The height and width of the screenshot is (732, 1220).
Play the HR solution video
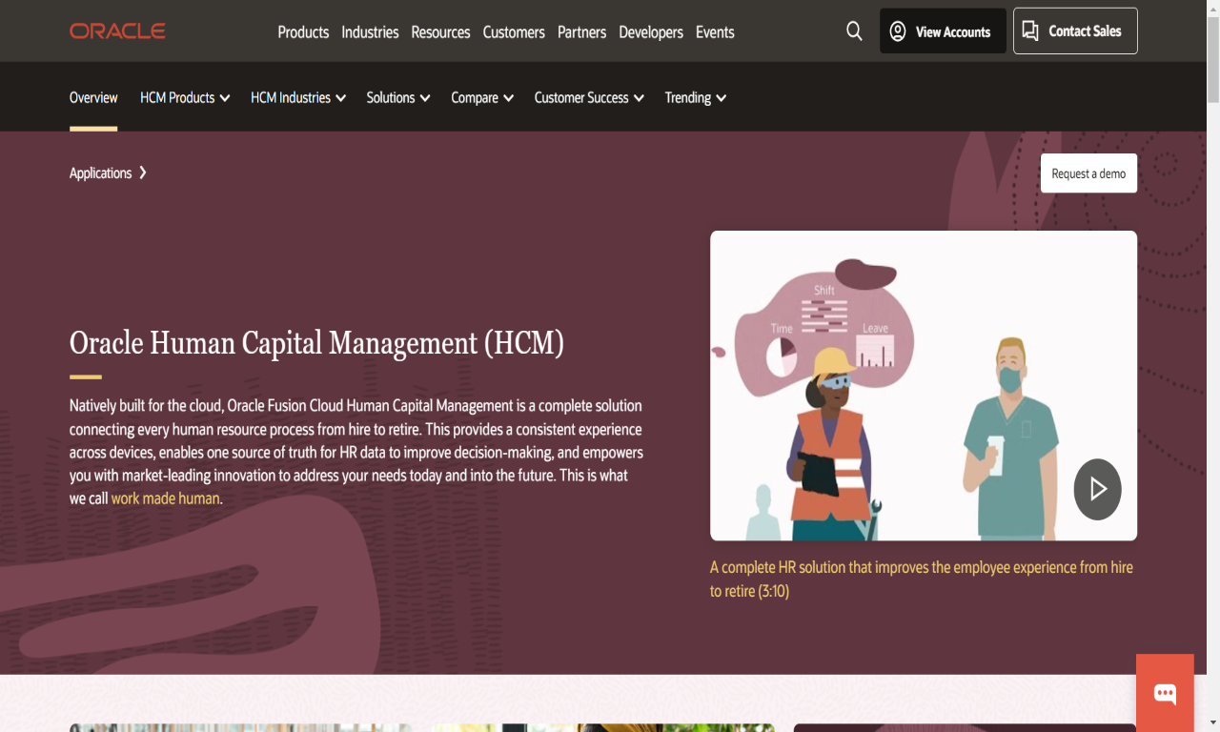[1097, 489]
